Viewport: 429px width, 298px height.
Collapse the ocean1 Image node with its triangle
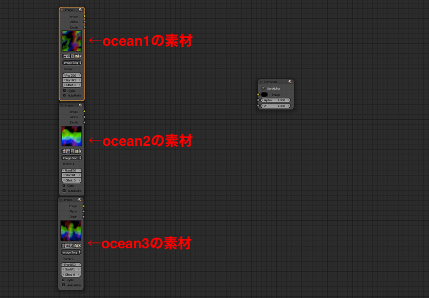pyautogui.click(x=62, y=10)
